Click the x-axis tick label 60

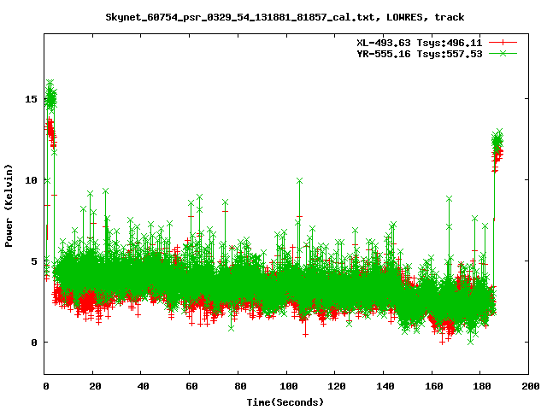point(191,386)
